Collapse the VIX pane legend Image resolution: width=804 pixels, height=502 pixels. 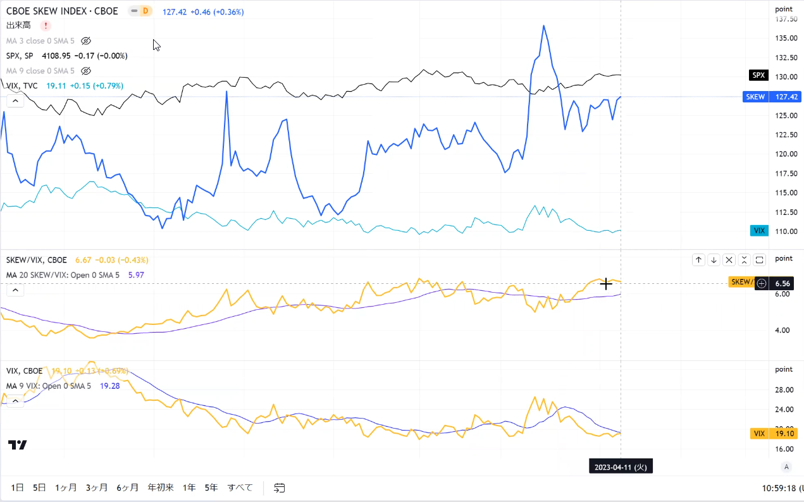click(15, 400)
